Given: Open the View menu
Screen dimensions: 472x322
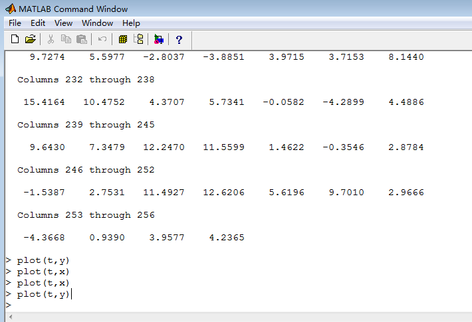Looking at the screenshot, I should (x=63, y=23).
